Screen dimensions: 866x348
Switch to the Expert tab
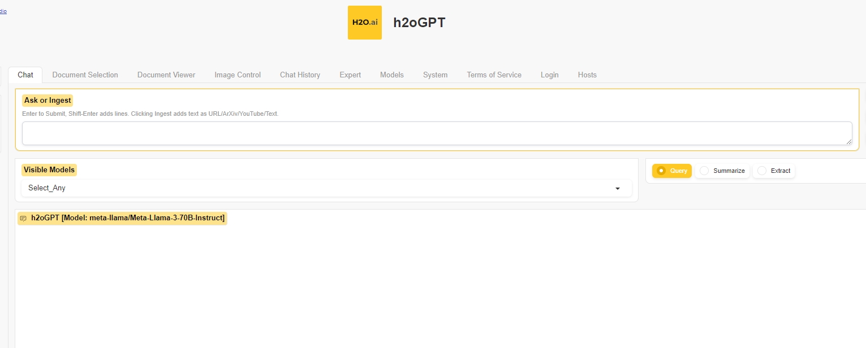coord(350,75)
